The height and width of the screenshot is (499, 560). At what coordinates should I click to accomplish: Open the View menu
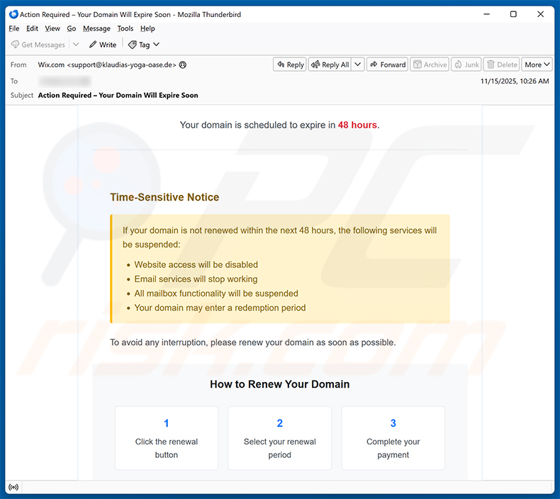click(52, 28)
